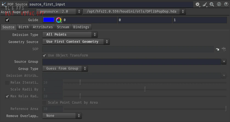Click POP Source node type icon
230x122 pixels.
point(4,4)
